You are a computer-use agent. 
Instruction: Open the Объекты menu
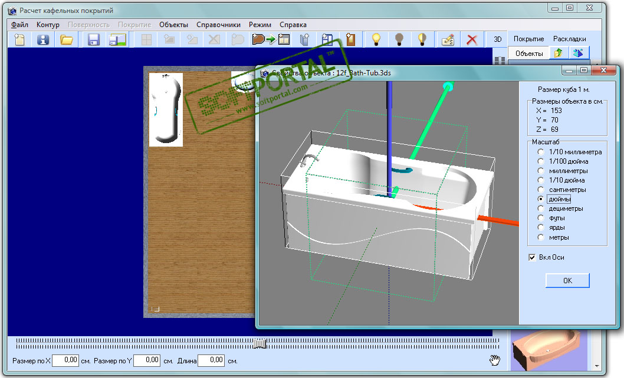coord(173,25)
